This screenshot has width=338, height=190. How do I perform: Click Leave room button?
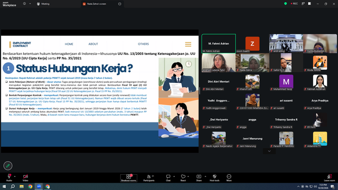pyautogui.click(x=330, y=178)
